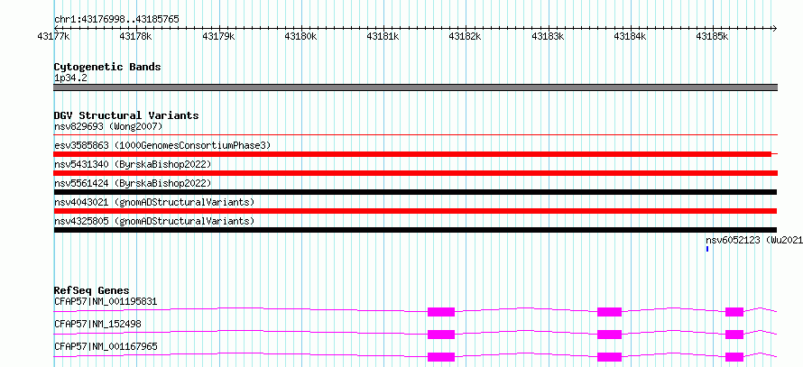
Task: Select first exon block of NM_001195831
Action: click(x=441, y=312)
